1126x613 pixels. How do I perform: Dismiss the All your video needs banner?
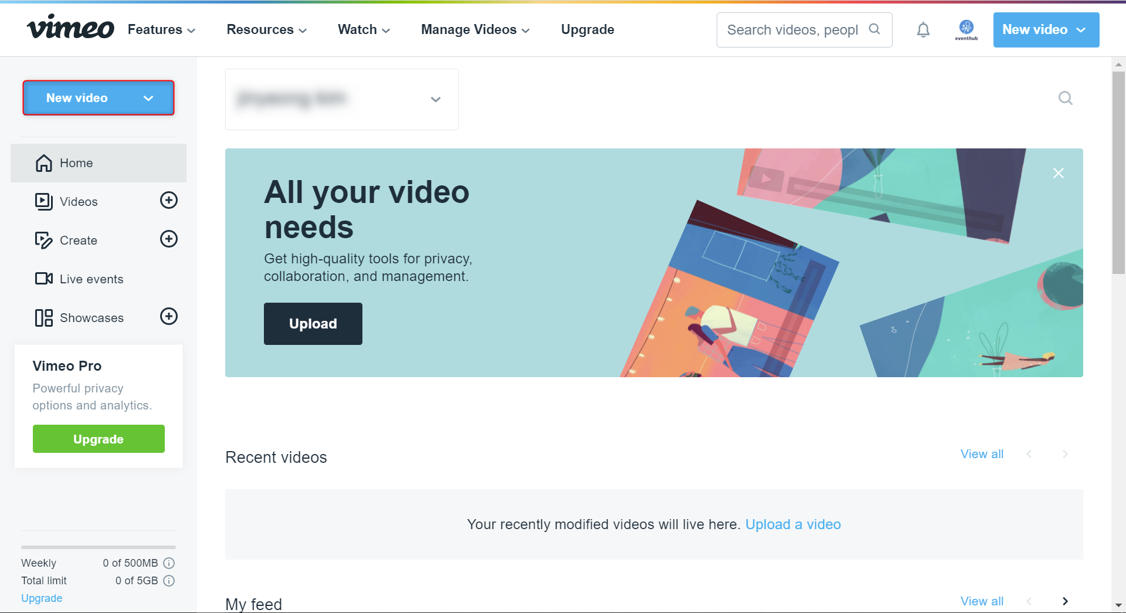click(1059, 173)
